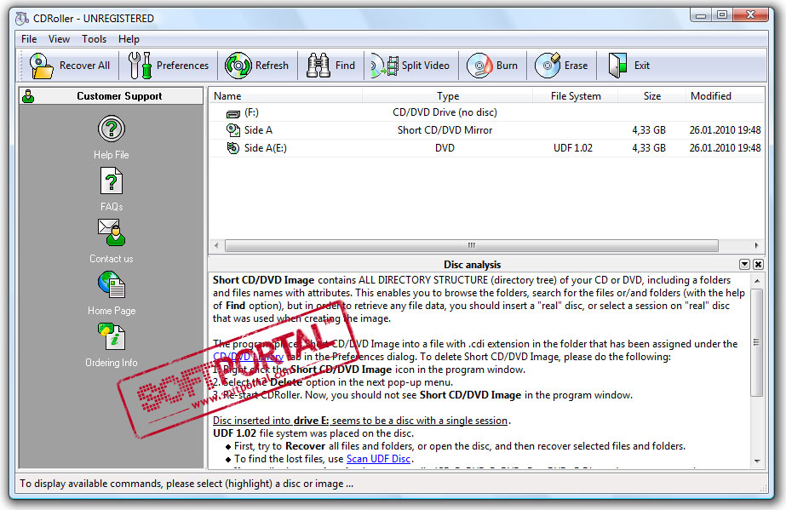The width and height of the screenshot is (786, 510).
Task: Click the 'UDF 1.02' file system cell
Action: tap(573, 148)
